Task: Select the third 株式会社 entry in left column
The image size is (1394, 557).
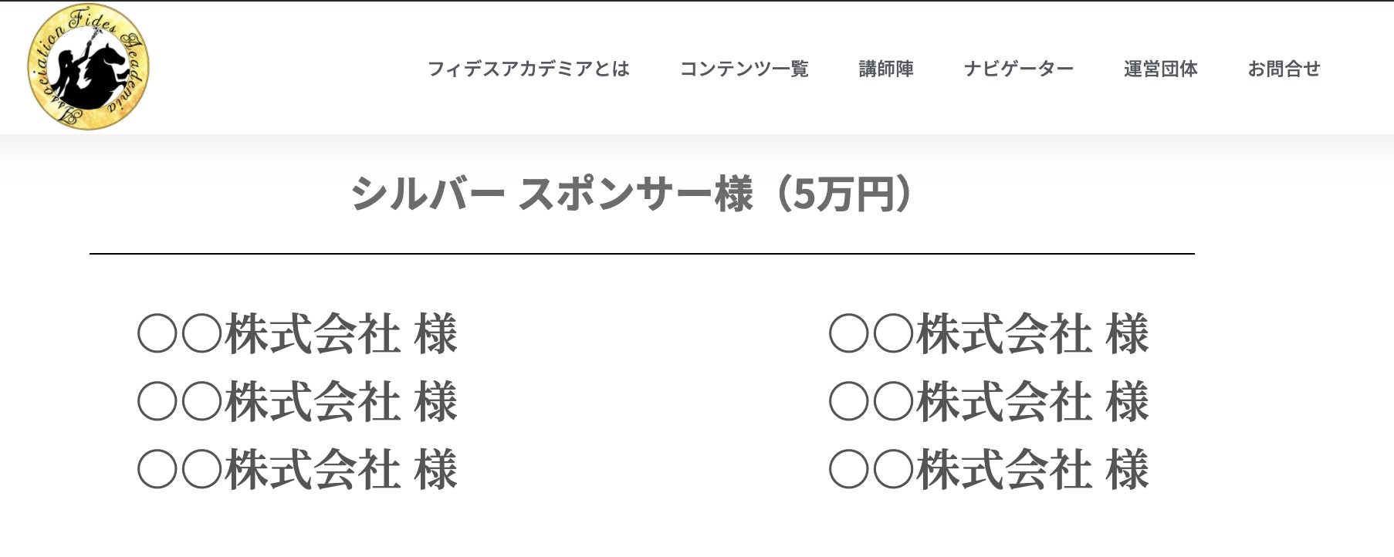Action: pos(297,468)
